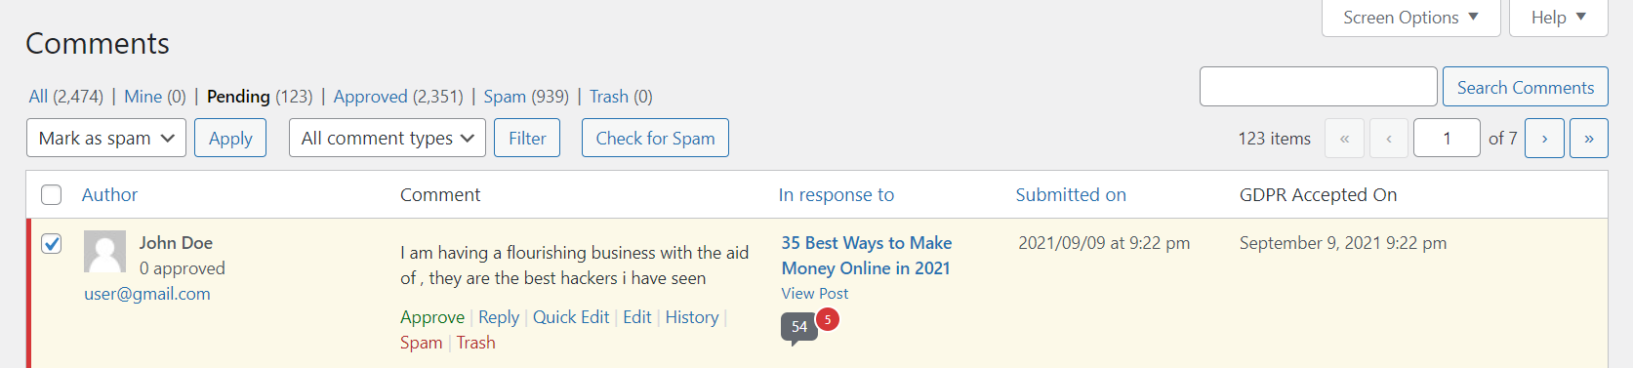
Task: Approve John Doe's comment
Action: [x=432, y=317]
